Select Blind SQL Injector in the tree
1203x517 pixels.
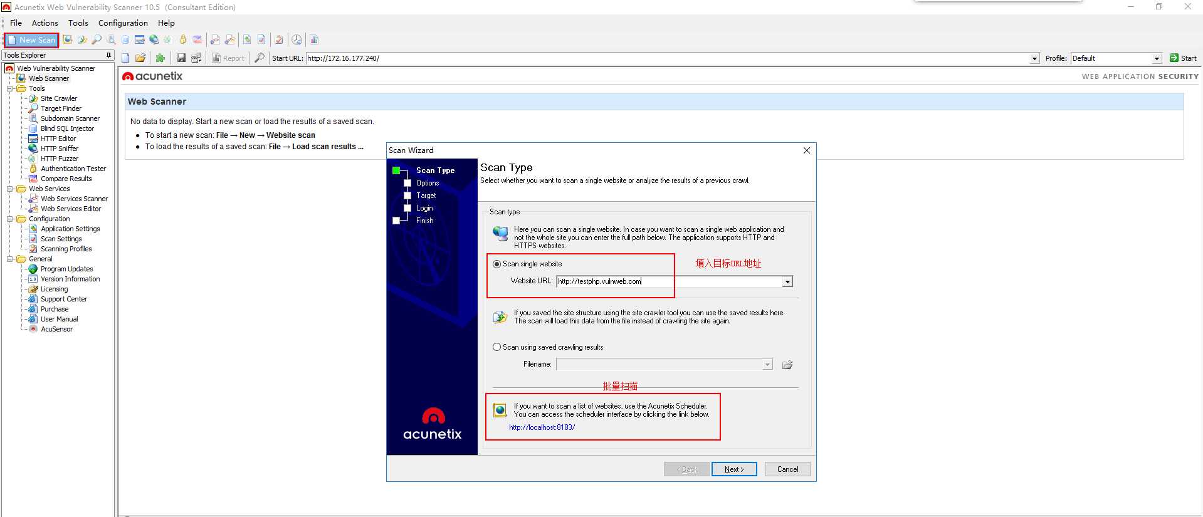coord(67,128)
